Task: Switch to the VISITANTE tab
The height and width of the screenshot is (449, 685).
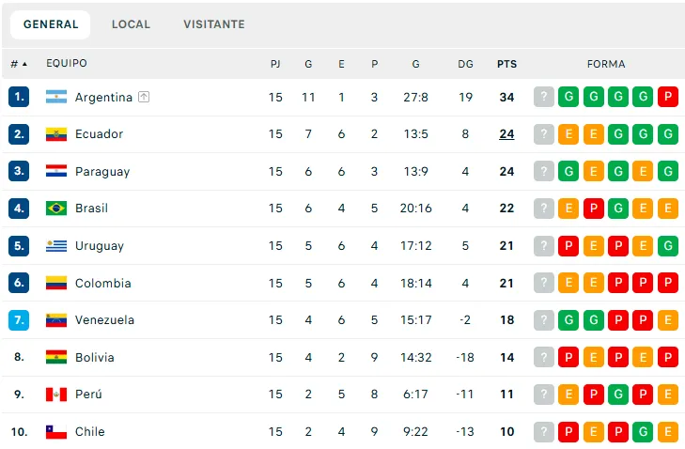Action: pyautogui.click(x=214, y=24)
